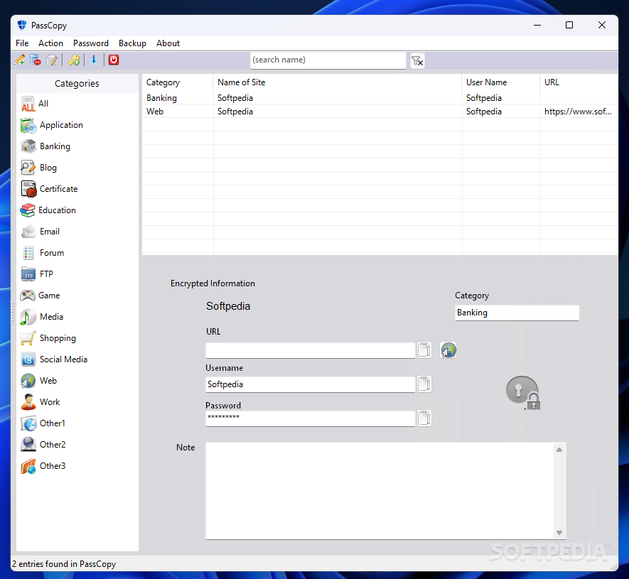Image resolution: width=629 pixels, height=579 pixels.
Task: Click in the search name field
Action: pyautogui.click(x=328, y=60)
